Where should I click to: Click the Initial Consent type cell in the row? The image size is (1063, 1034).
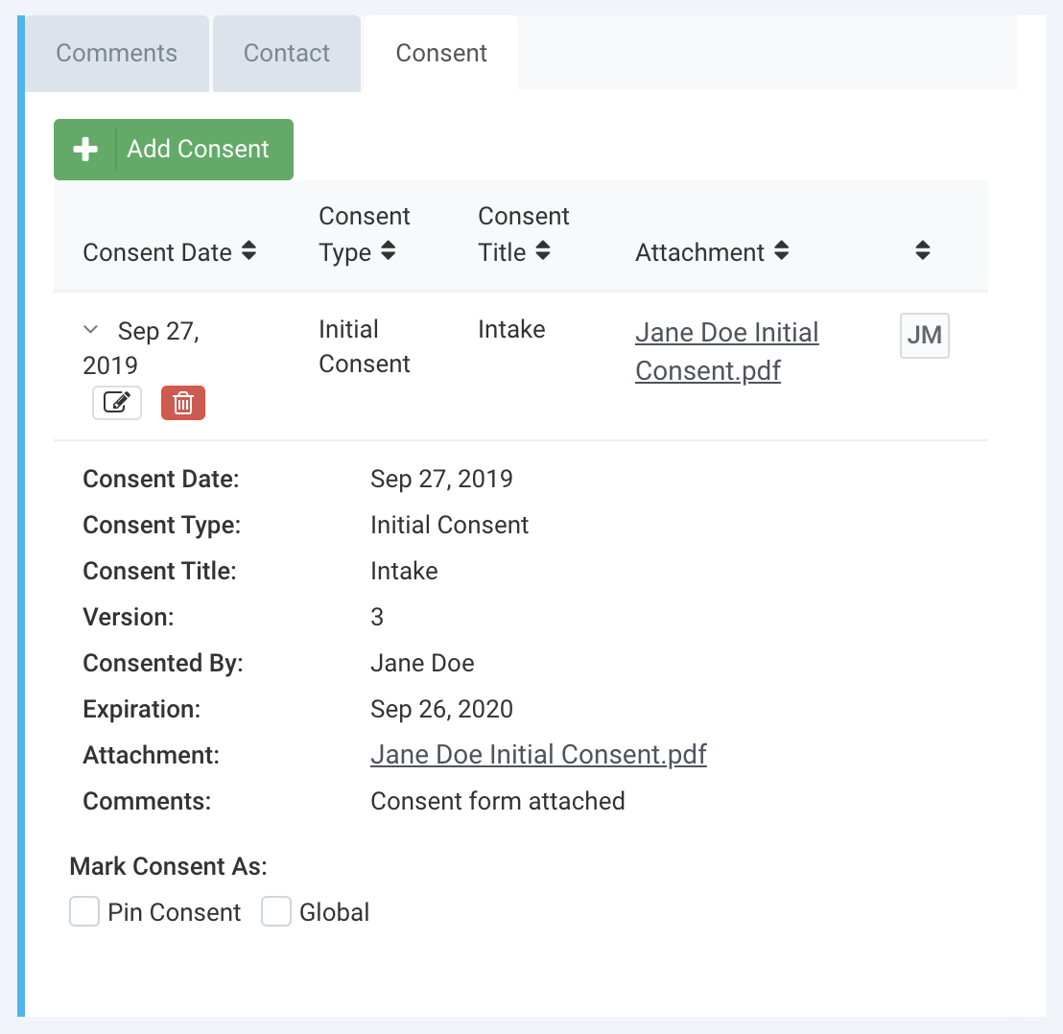[x=365, y=346]
